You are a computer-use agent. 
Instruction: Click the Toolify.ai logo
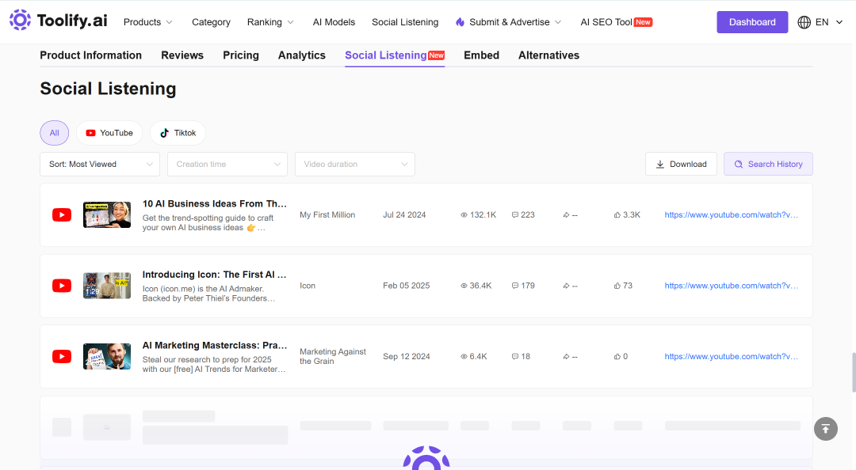(x=58, y=21)
